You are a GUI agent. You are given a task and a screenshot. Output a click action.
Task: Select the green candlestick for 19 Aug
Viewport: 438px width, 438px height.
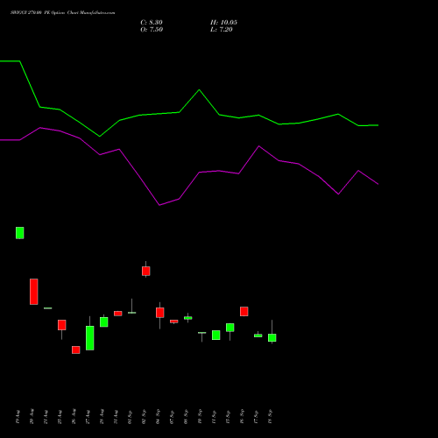coord(20,233)
